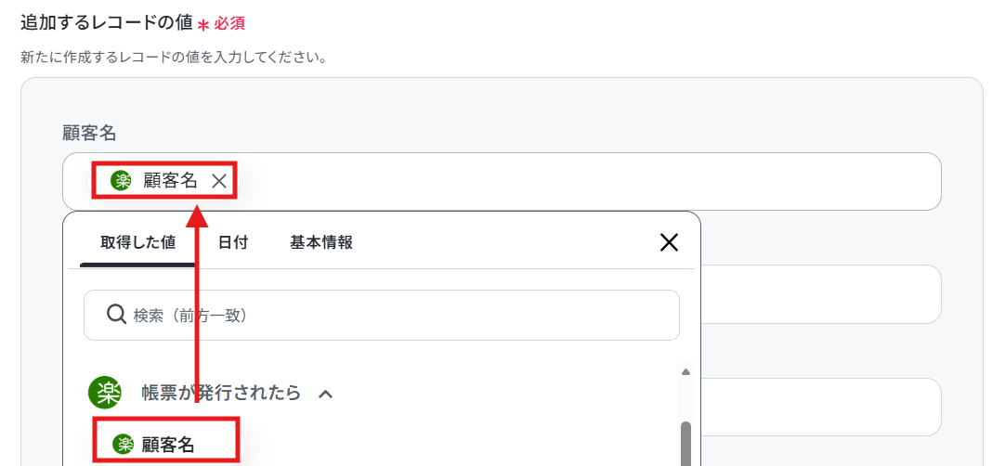Select 顧客名 from the fetched values list
Screen dimensions: 1005x466
(166, 444)
